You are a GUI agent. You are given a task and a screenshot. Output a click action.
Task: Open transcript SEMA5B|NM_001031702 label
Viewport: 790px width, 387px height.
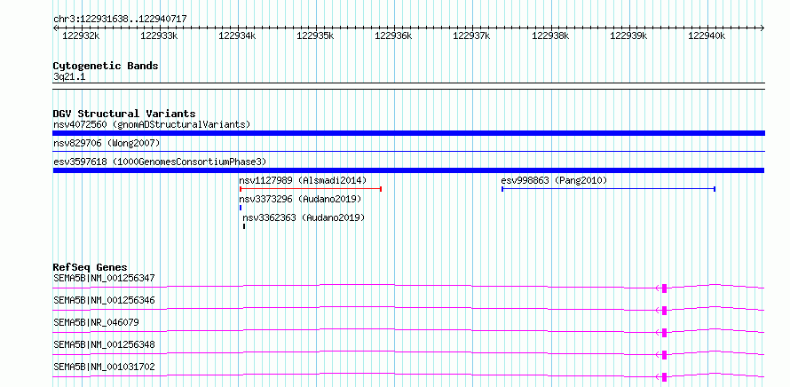tap(104, 367)
